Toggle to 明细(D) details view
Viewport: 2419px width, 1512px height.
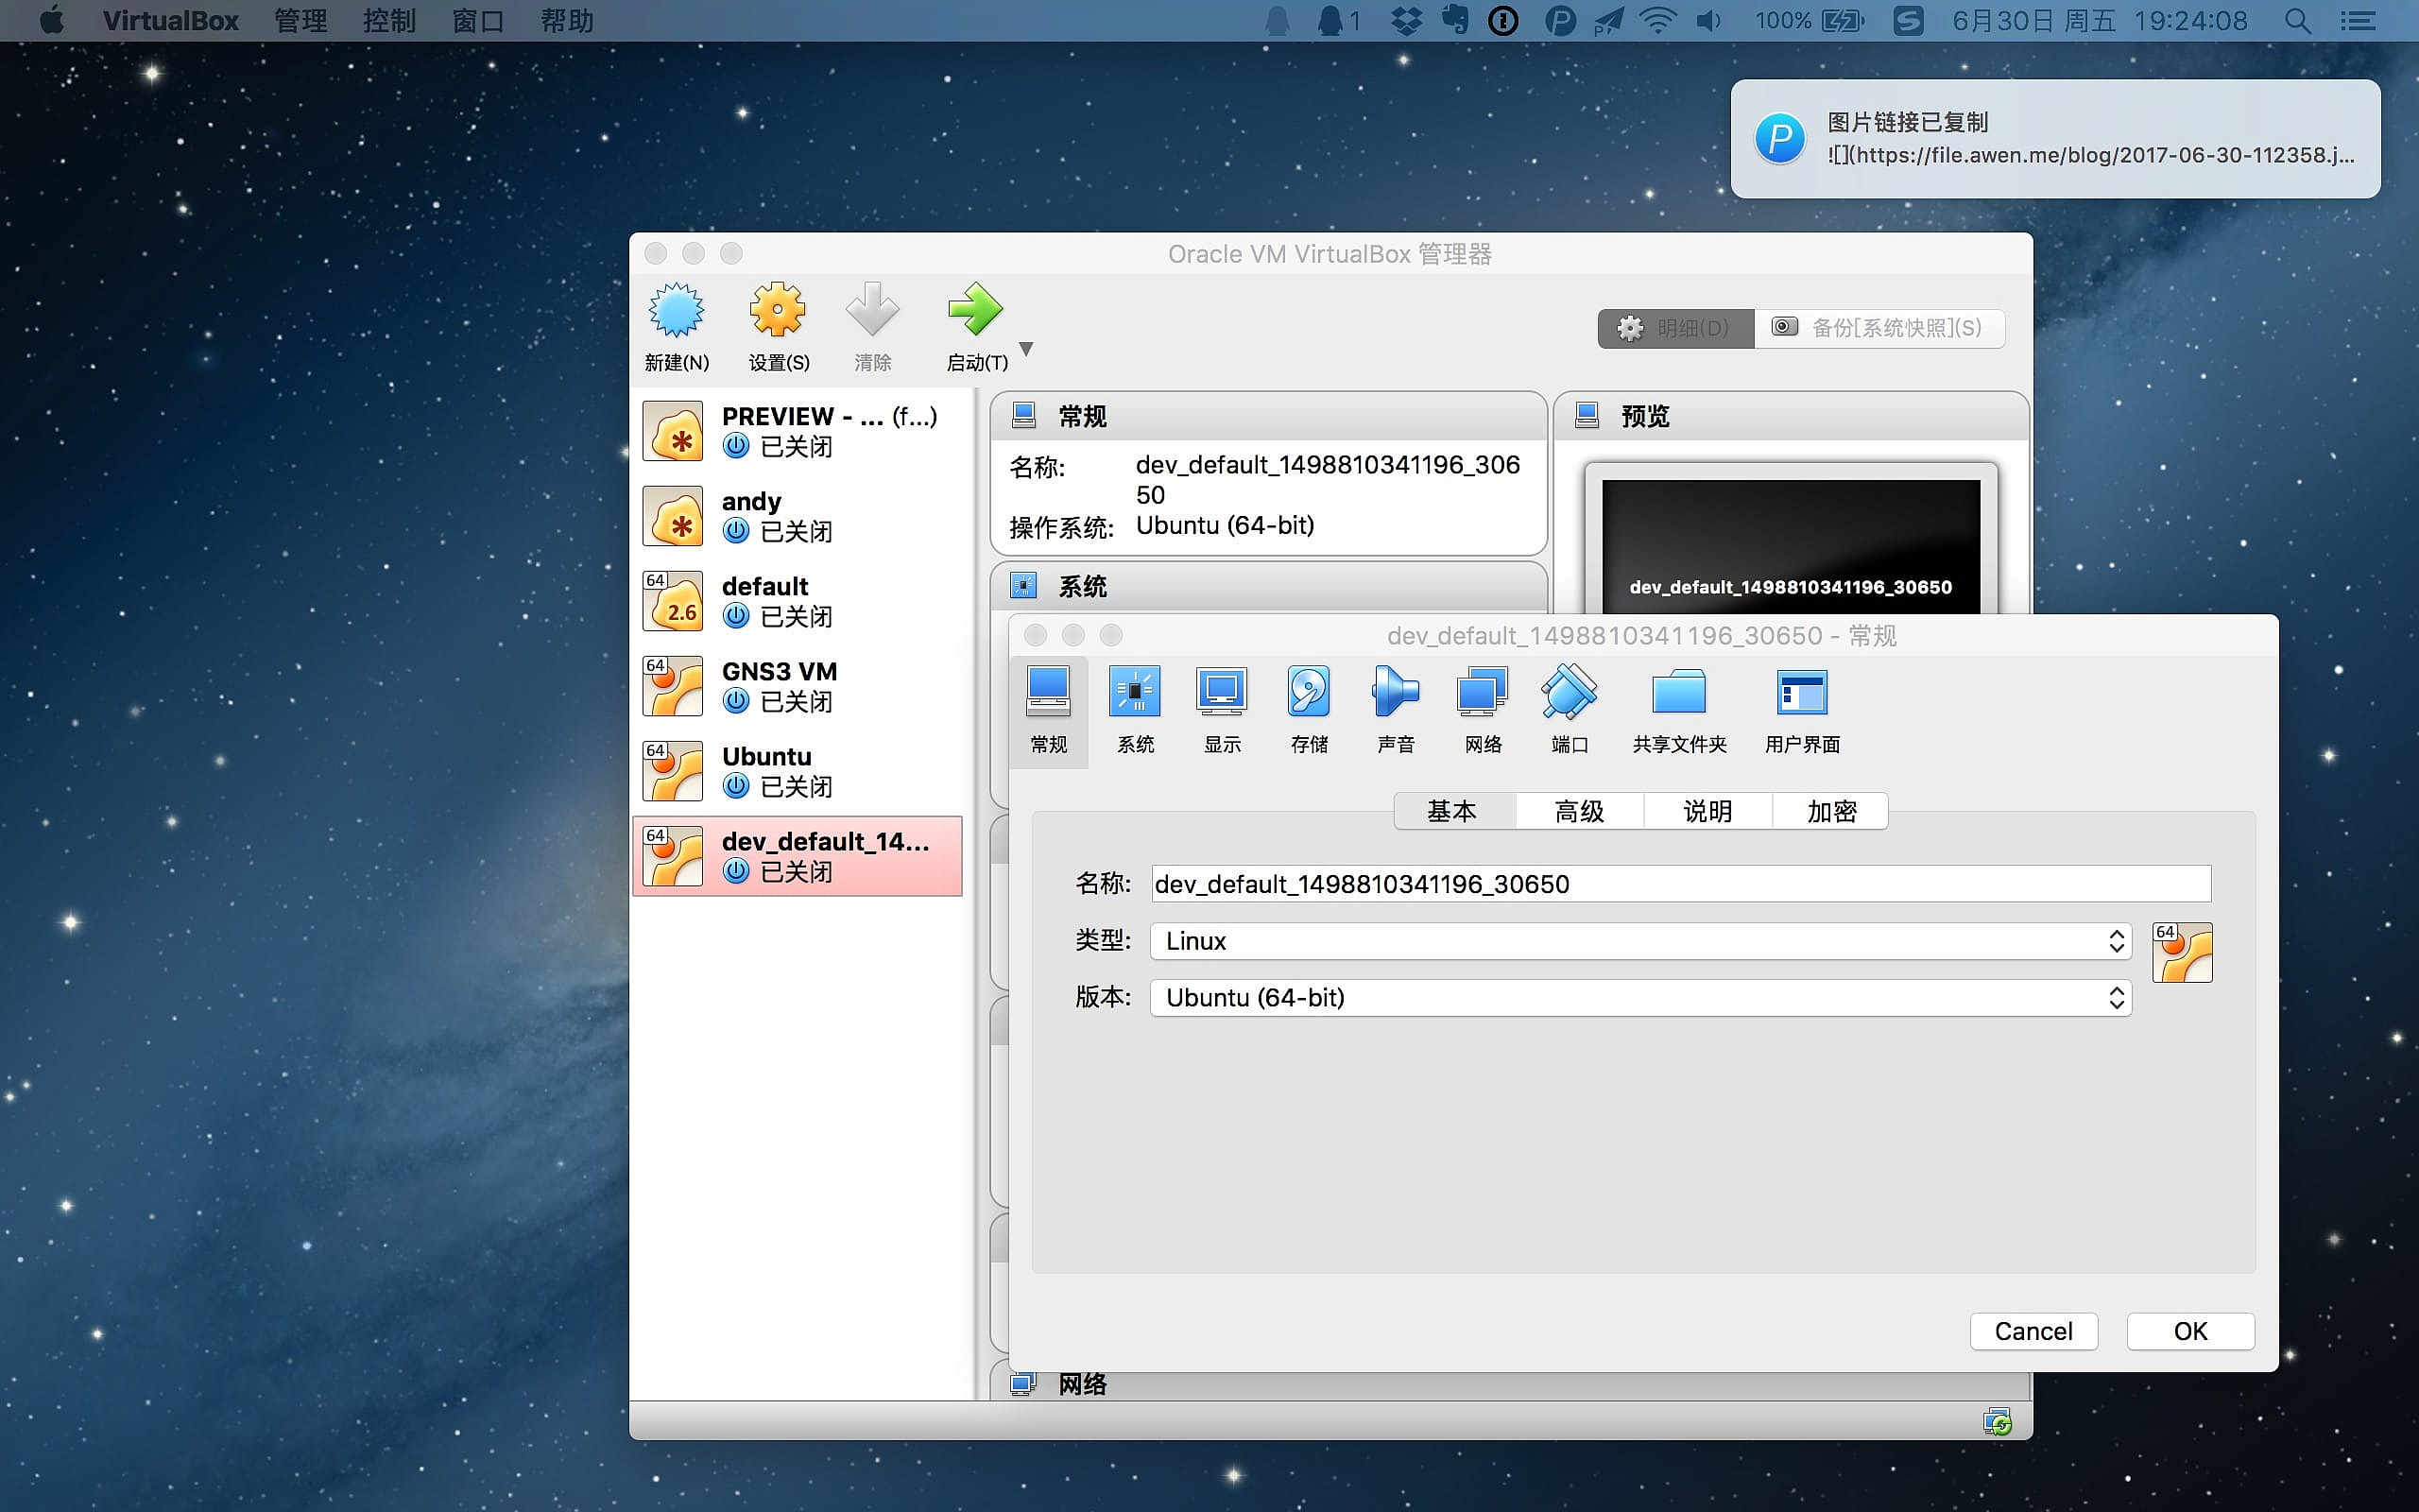click(x=1676, y=328)
